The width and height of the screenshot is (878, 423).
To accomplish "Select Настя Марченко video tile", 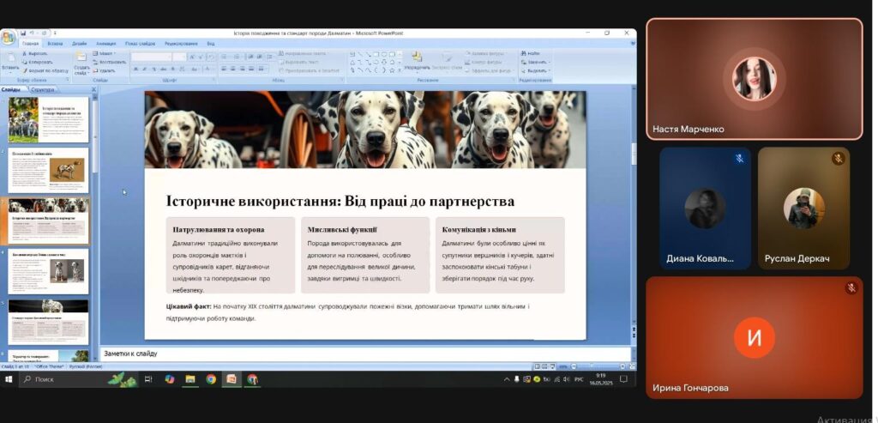I will point(755,79).
